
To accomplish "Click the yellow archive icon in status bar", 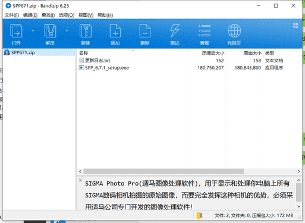I will [199, 216].
